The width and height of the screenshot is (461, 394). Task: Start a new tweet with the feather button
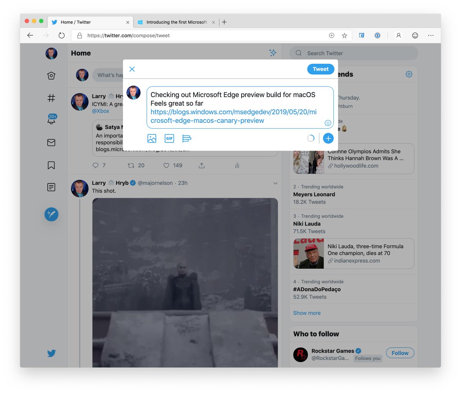coord(51,214)
